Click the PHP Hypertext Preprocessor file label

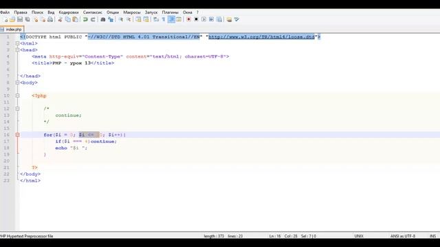(27, 236)
